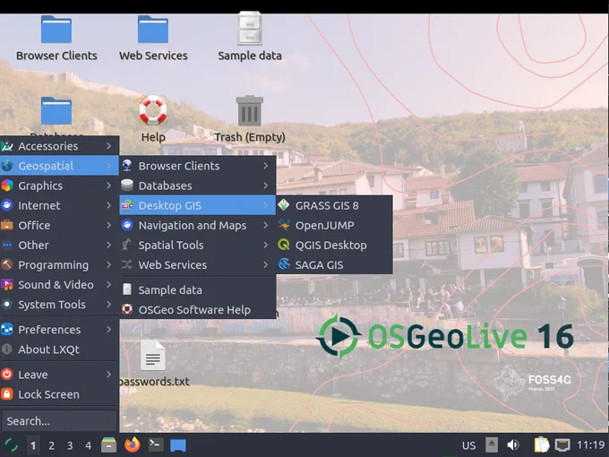Screen dimensions: 609x457
Task: Expand arrow next to Browser Clients menu item
Action: pyautogui.click(x=266, y=166)
